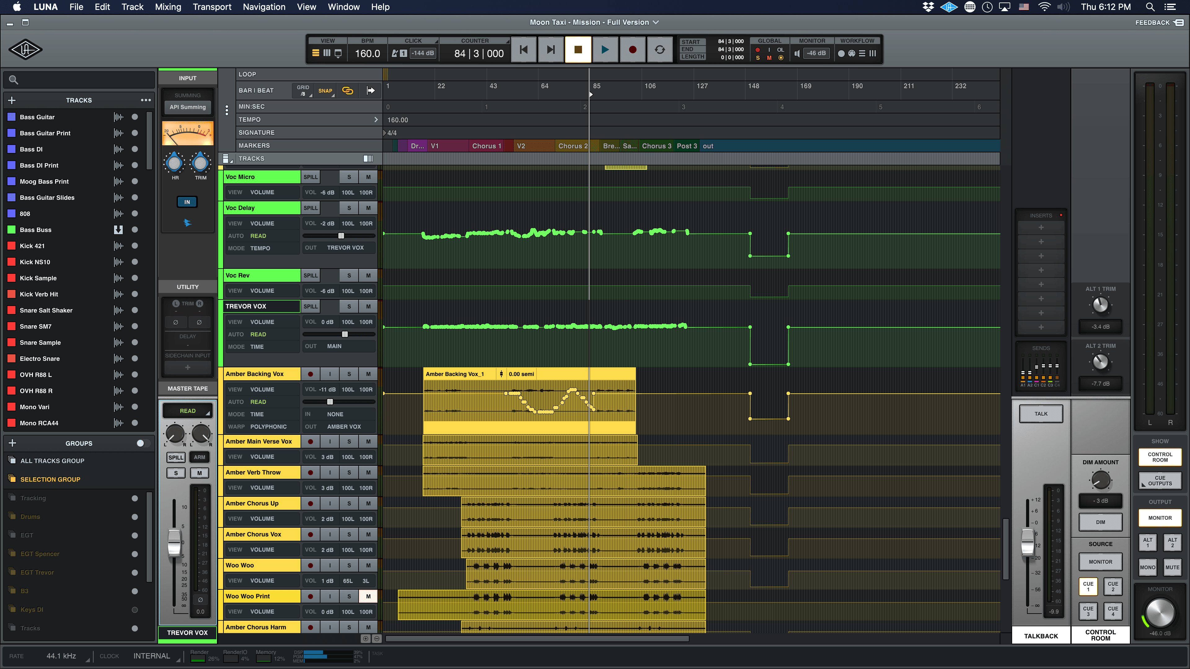This screenshot has height=669, width=1190.
Task: Open the Mixing menu
Action: point(168,7)
